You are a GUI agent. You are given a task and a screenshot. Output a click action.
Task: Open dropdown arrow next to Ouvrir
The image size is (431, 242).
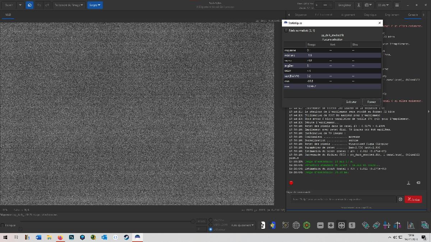20,5
